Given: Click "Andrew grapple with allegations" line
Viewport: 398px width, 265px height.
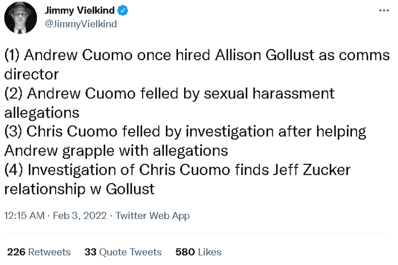Looking at the screenshot, I should (116, 151).
